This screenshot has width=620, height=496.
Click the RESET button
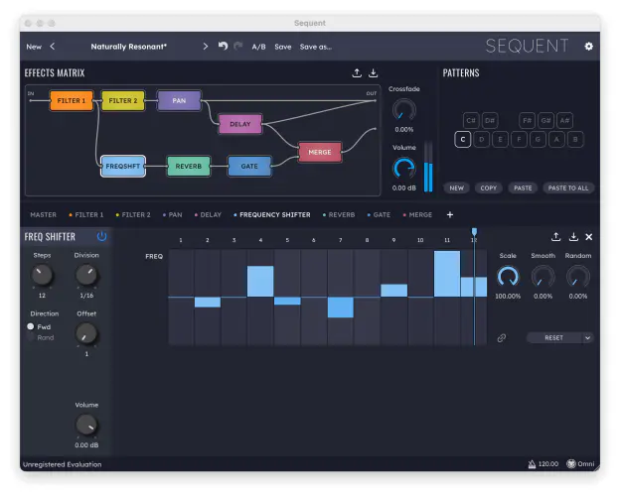[x=554, y=338]
